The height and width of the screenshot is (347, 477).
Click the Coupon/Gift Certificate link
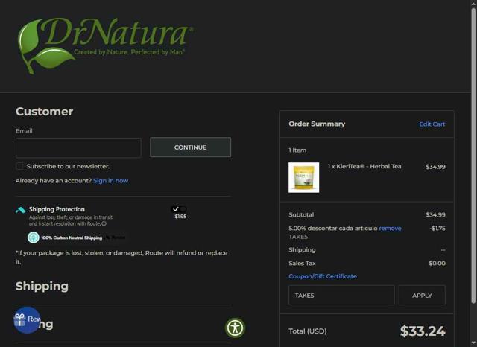323,276
